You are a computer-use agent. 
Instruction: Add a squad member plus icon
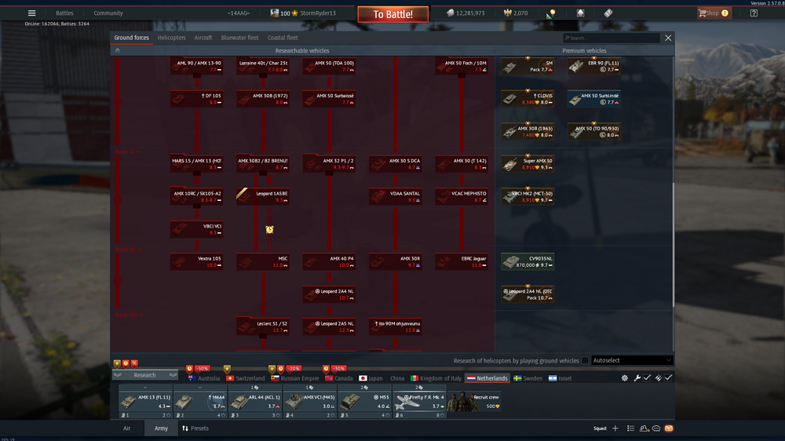click(615, 428)
